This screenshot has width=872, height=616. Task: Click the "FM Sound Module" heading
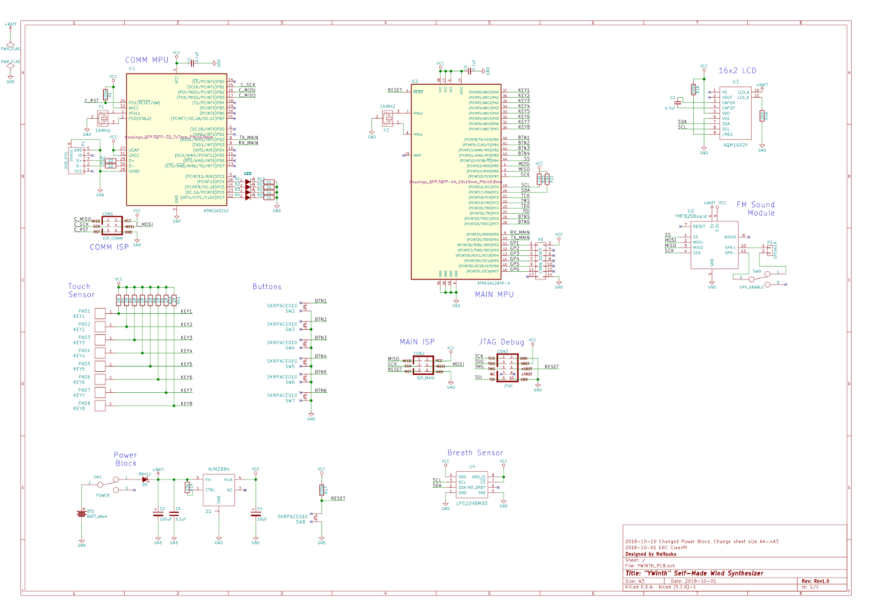[x=756, y=208]
